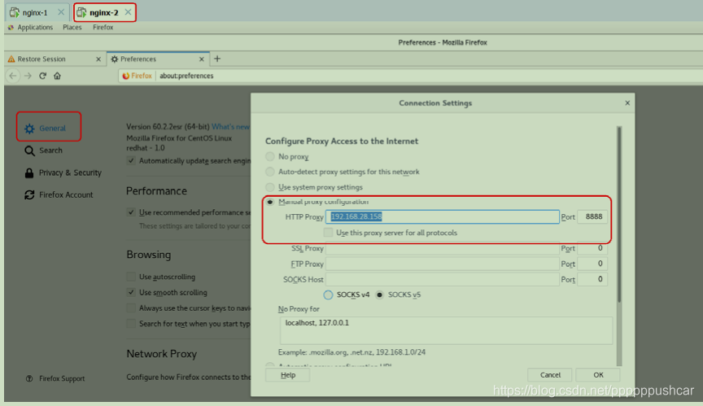
Task: Confirm proxy settings with OK
Action: [x=598, y=375]
